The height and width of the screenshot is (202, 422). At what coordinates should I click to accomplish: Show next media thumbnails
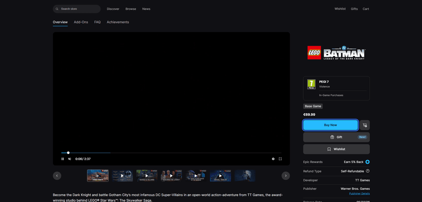(286, 176)
